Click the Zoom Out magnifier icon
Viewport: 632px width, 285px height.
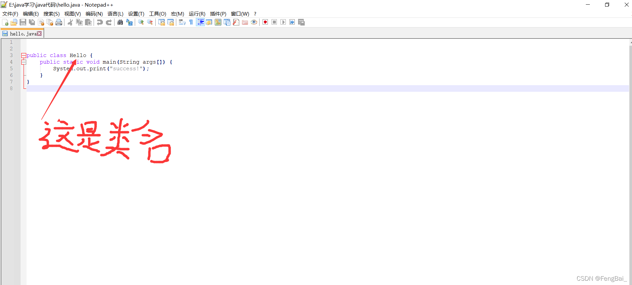coord(150,22)
